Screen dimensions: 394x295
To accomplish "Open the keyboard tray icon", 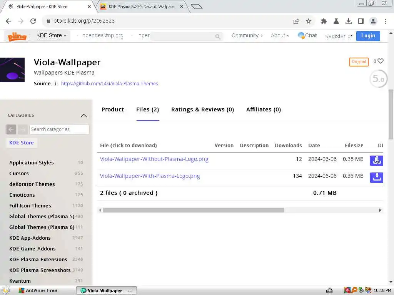I will pos(329,290).
